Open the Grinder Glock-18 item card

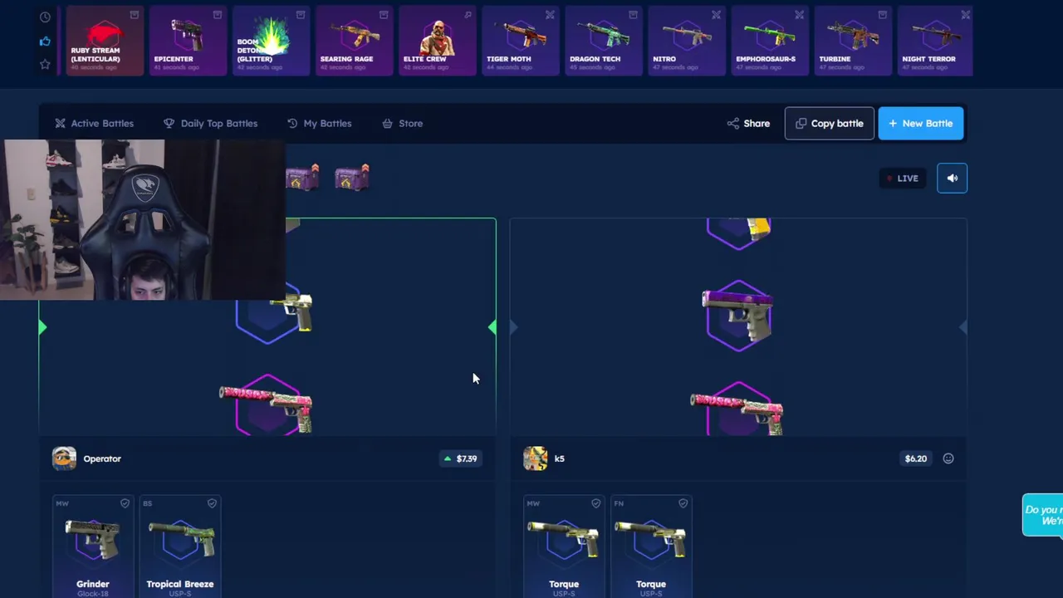93,547
